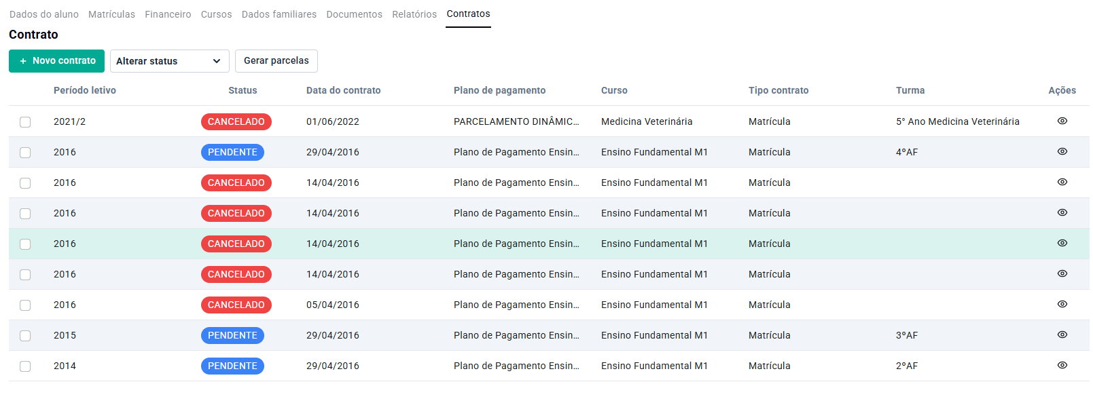The image size is (1093, 401).
Task: Go to the Financeiro tab
Action: coord(168,14)
